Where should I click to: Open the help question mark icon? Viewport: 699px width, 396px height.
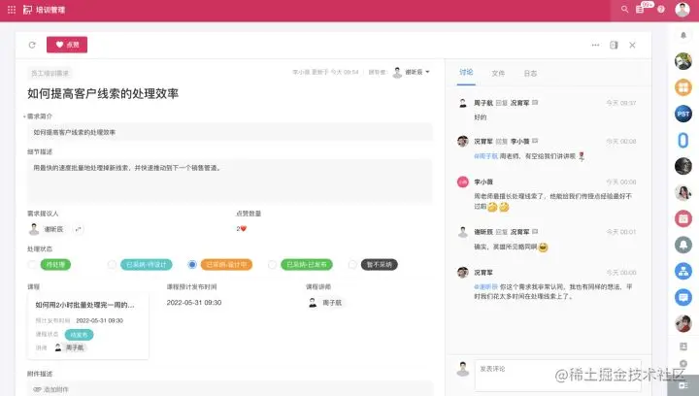point(661,9)
